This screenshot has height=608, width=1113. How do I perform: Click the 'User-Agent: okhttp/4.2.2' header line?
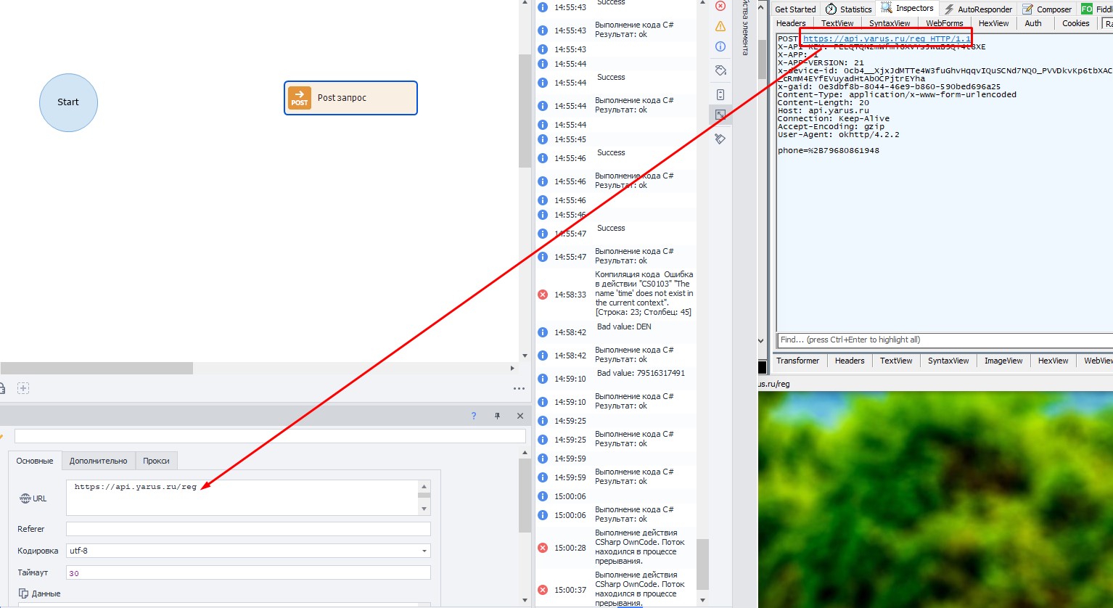click(x=839, y=135)
